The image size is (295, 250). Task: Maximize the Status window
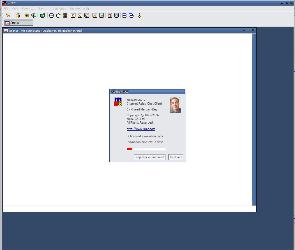(x=249, y=30)
